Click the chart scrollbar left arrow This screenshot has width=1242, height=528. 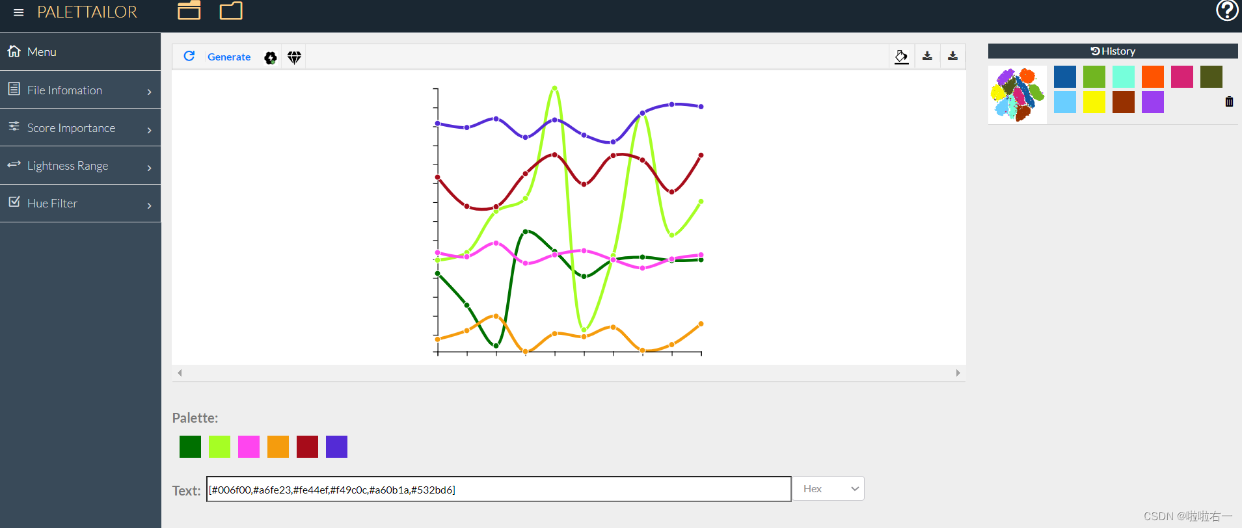click(x=180, y=373)
